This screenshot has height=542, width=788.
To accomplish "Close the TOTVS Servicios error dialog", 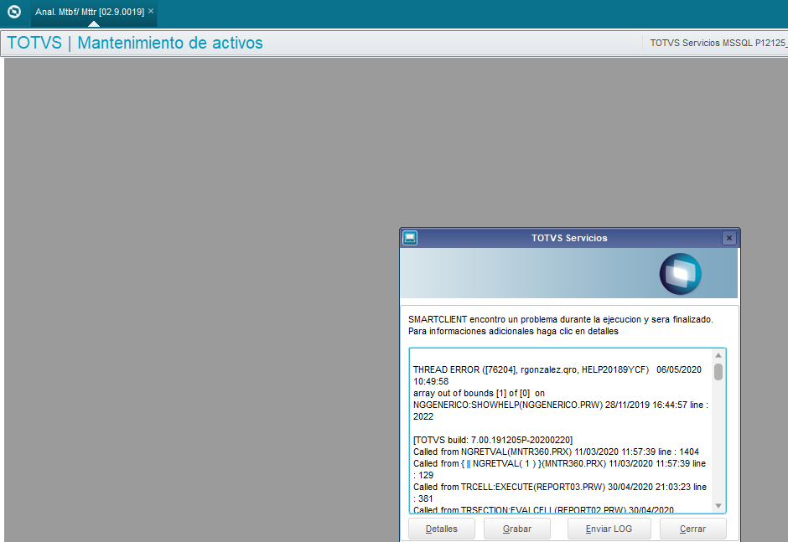I will (728, 238).
